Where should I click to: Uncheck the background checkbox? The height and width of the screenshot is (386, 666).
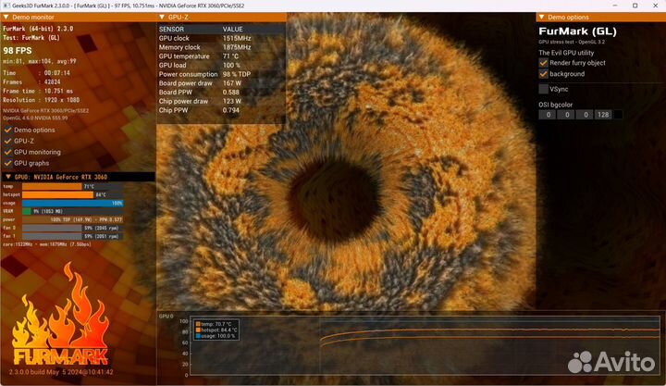click(x=543, y=74)
